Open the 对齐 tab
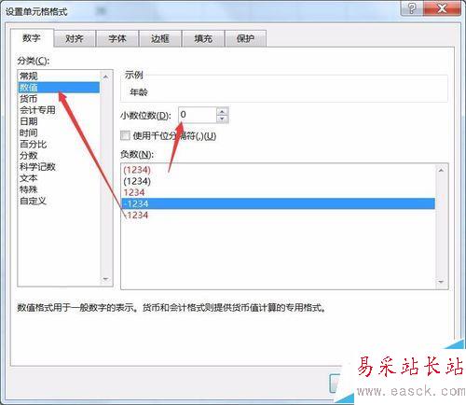Viewport: 466px width, 405px height. tap(75, 38)
